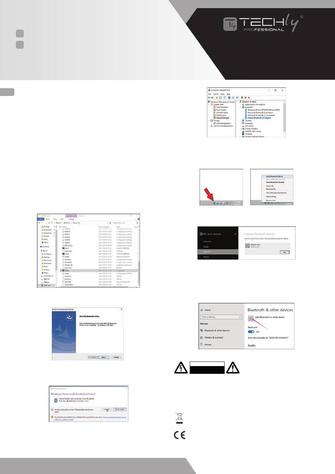The width and height of the screenshot is (335, 474).
Task: Expand Services and Applications node
Action: 209,126
